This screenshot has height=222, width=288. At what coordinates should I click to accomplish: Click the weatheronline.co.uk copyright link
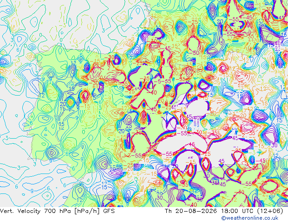pyautogui.click(x=250, y=218)
